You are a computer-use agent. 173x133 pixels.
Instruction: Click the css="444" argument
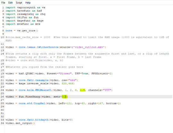point(69,80)
